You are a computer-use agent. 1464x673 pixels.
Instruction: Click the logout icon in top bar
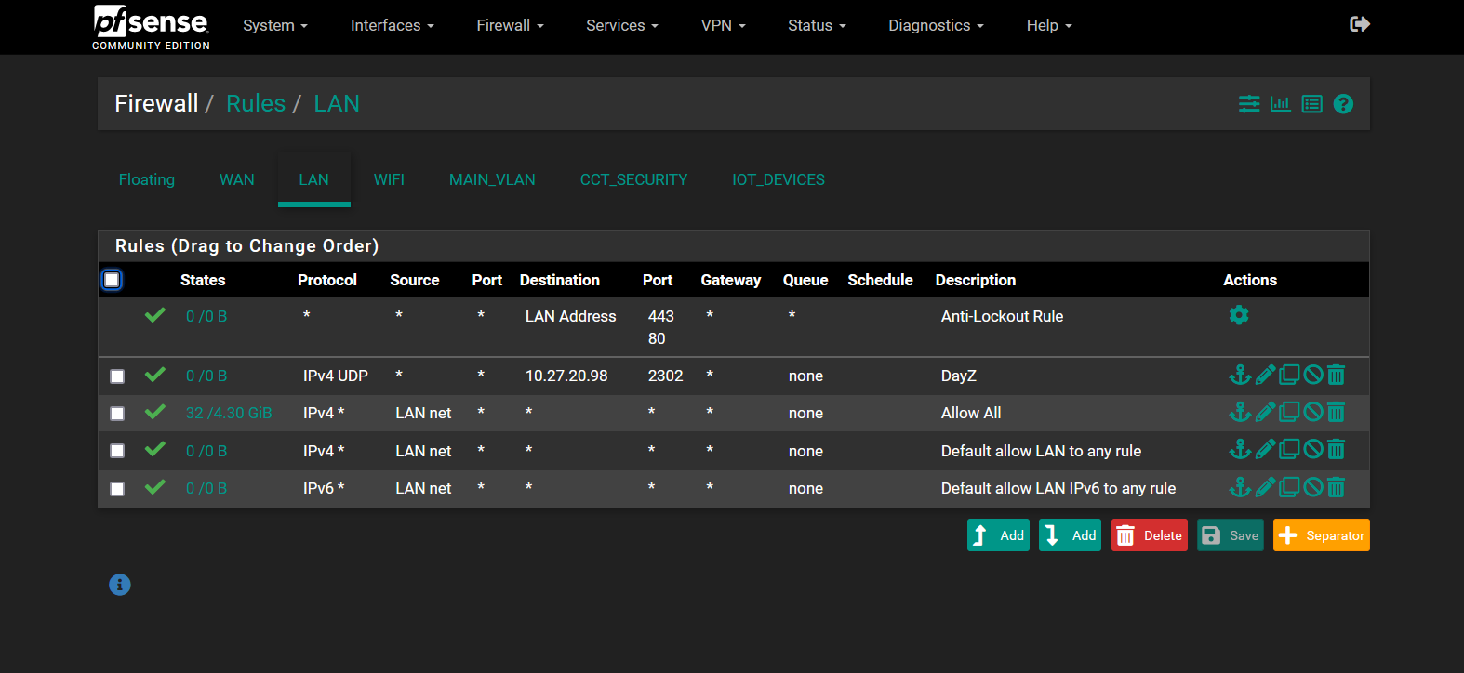click(x=1360, y=24)
